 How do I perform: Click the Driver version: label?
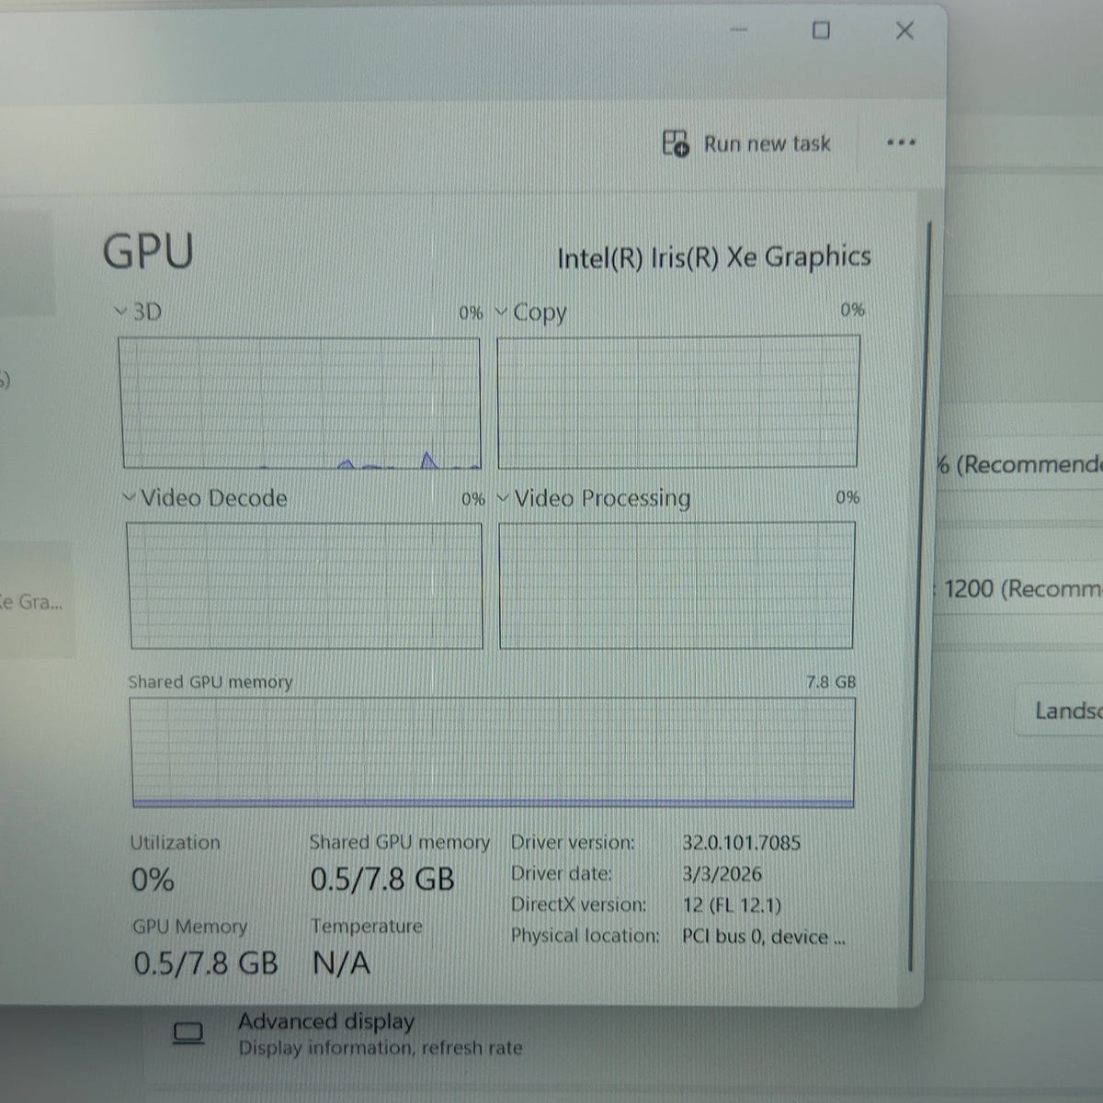pos(573,842)
